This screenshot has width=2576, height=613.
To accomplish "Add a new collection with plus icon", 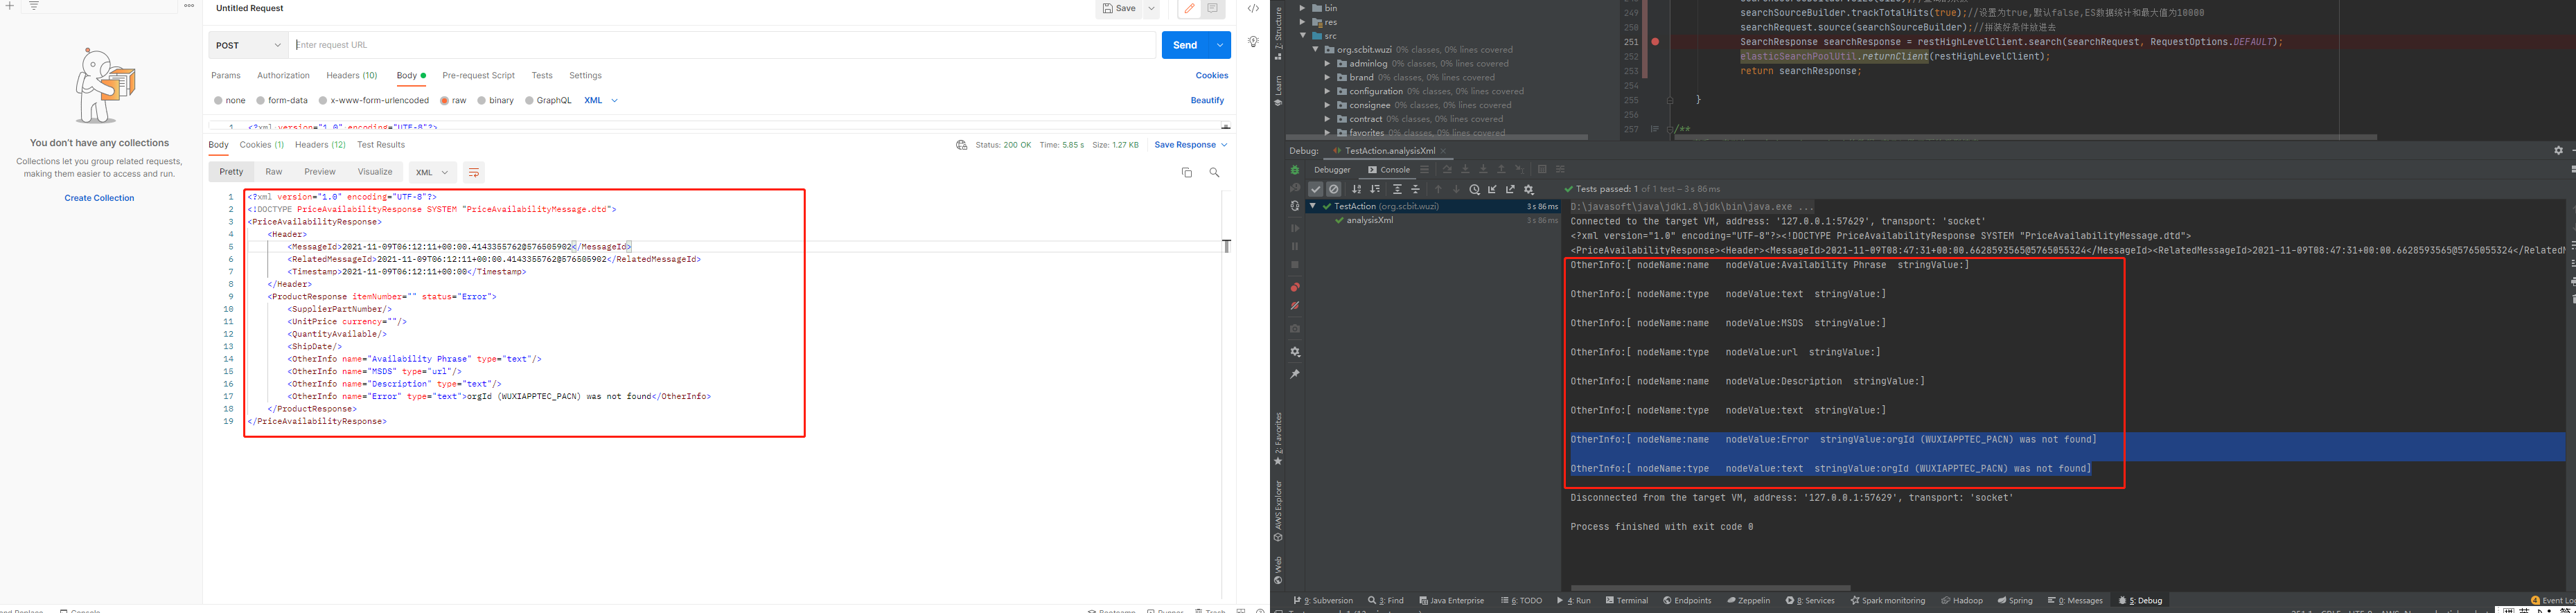I will (10, 5).
